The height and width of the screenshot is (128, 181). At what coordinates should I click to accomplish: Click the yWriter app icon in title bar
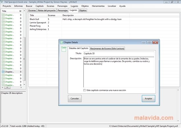(2, 2)
